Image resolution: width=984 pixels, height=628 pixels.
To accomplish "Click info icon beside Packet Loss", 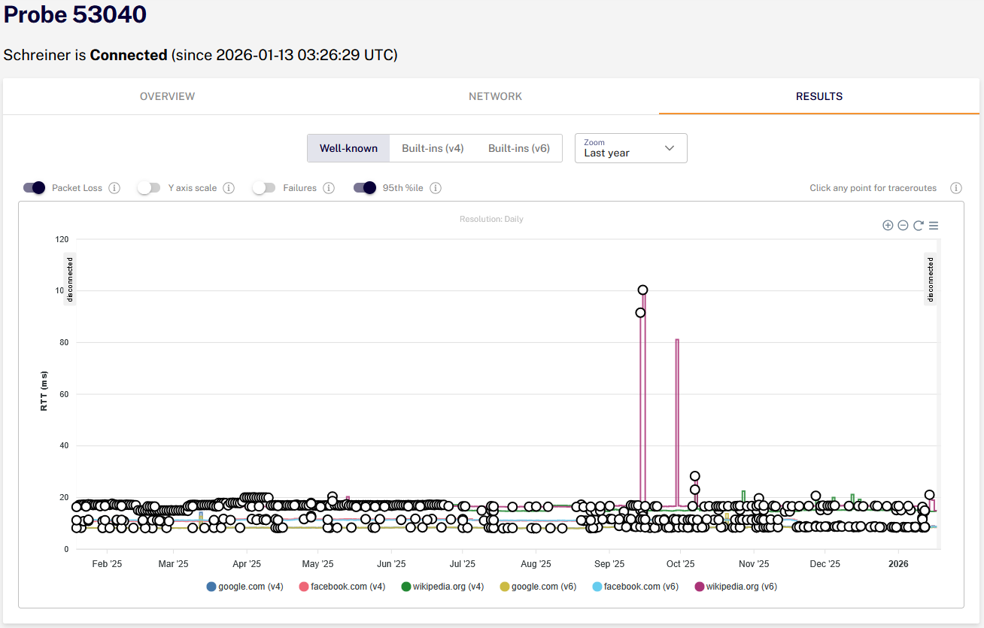I will click(x=114, y=188).
